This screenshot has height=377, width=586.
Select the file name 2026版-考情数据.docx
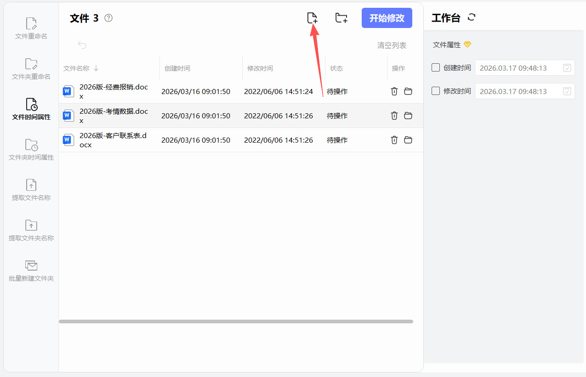(x=114, y=116)
